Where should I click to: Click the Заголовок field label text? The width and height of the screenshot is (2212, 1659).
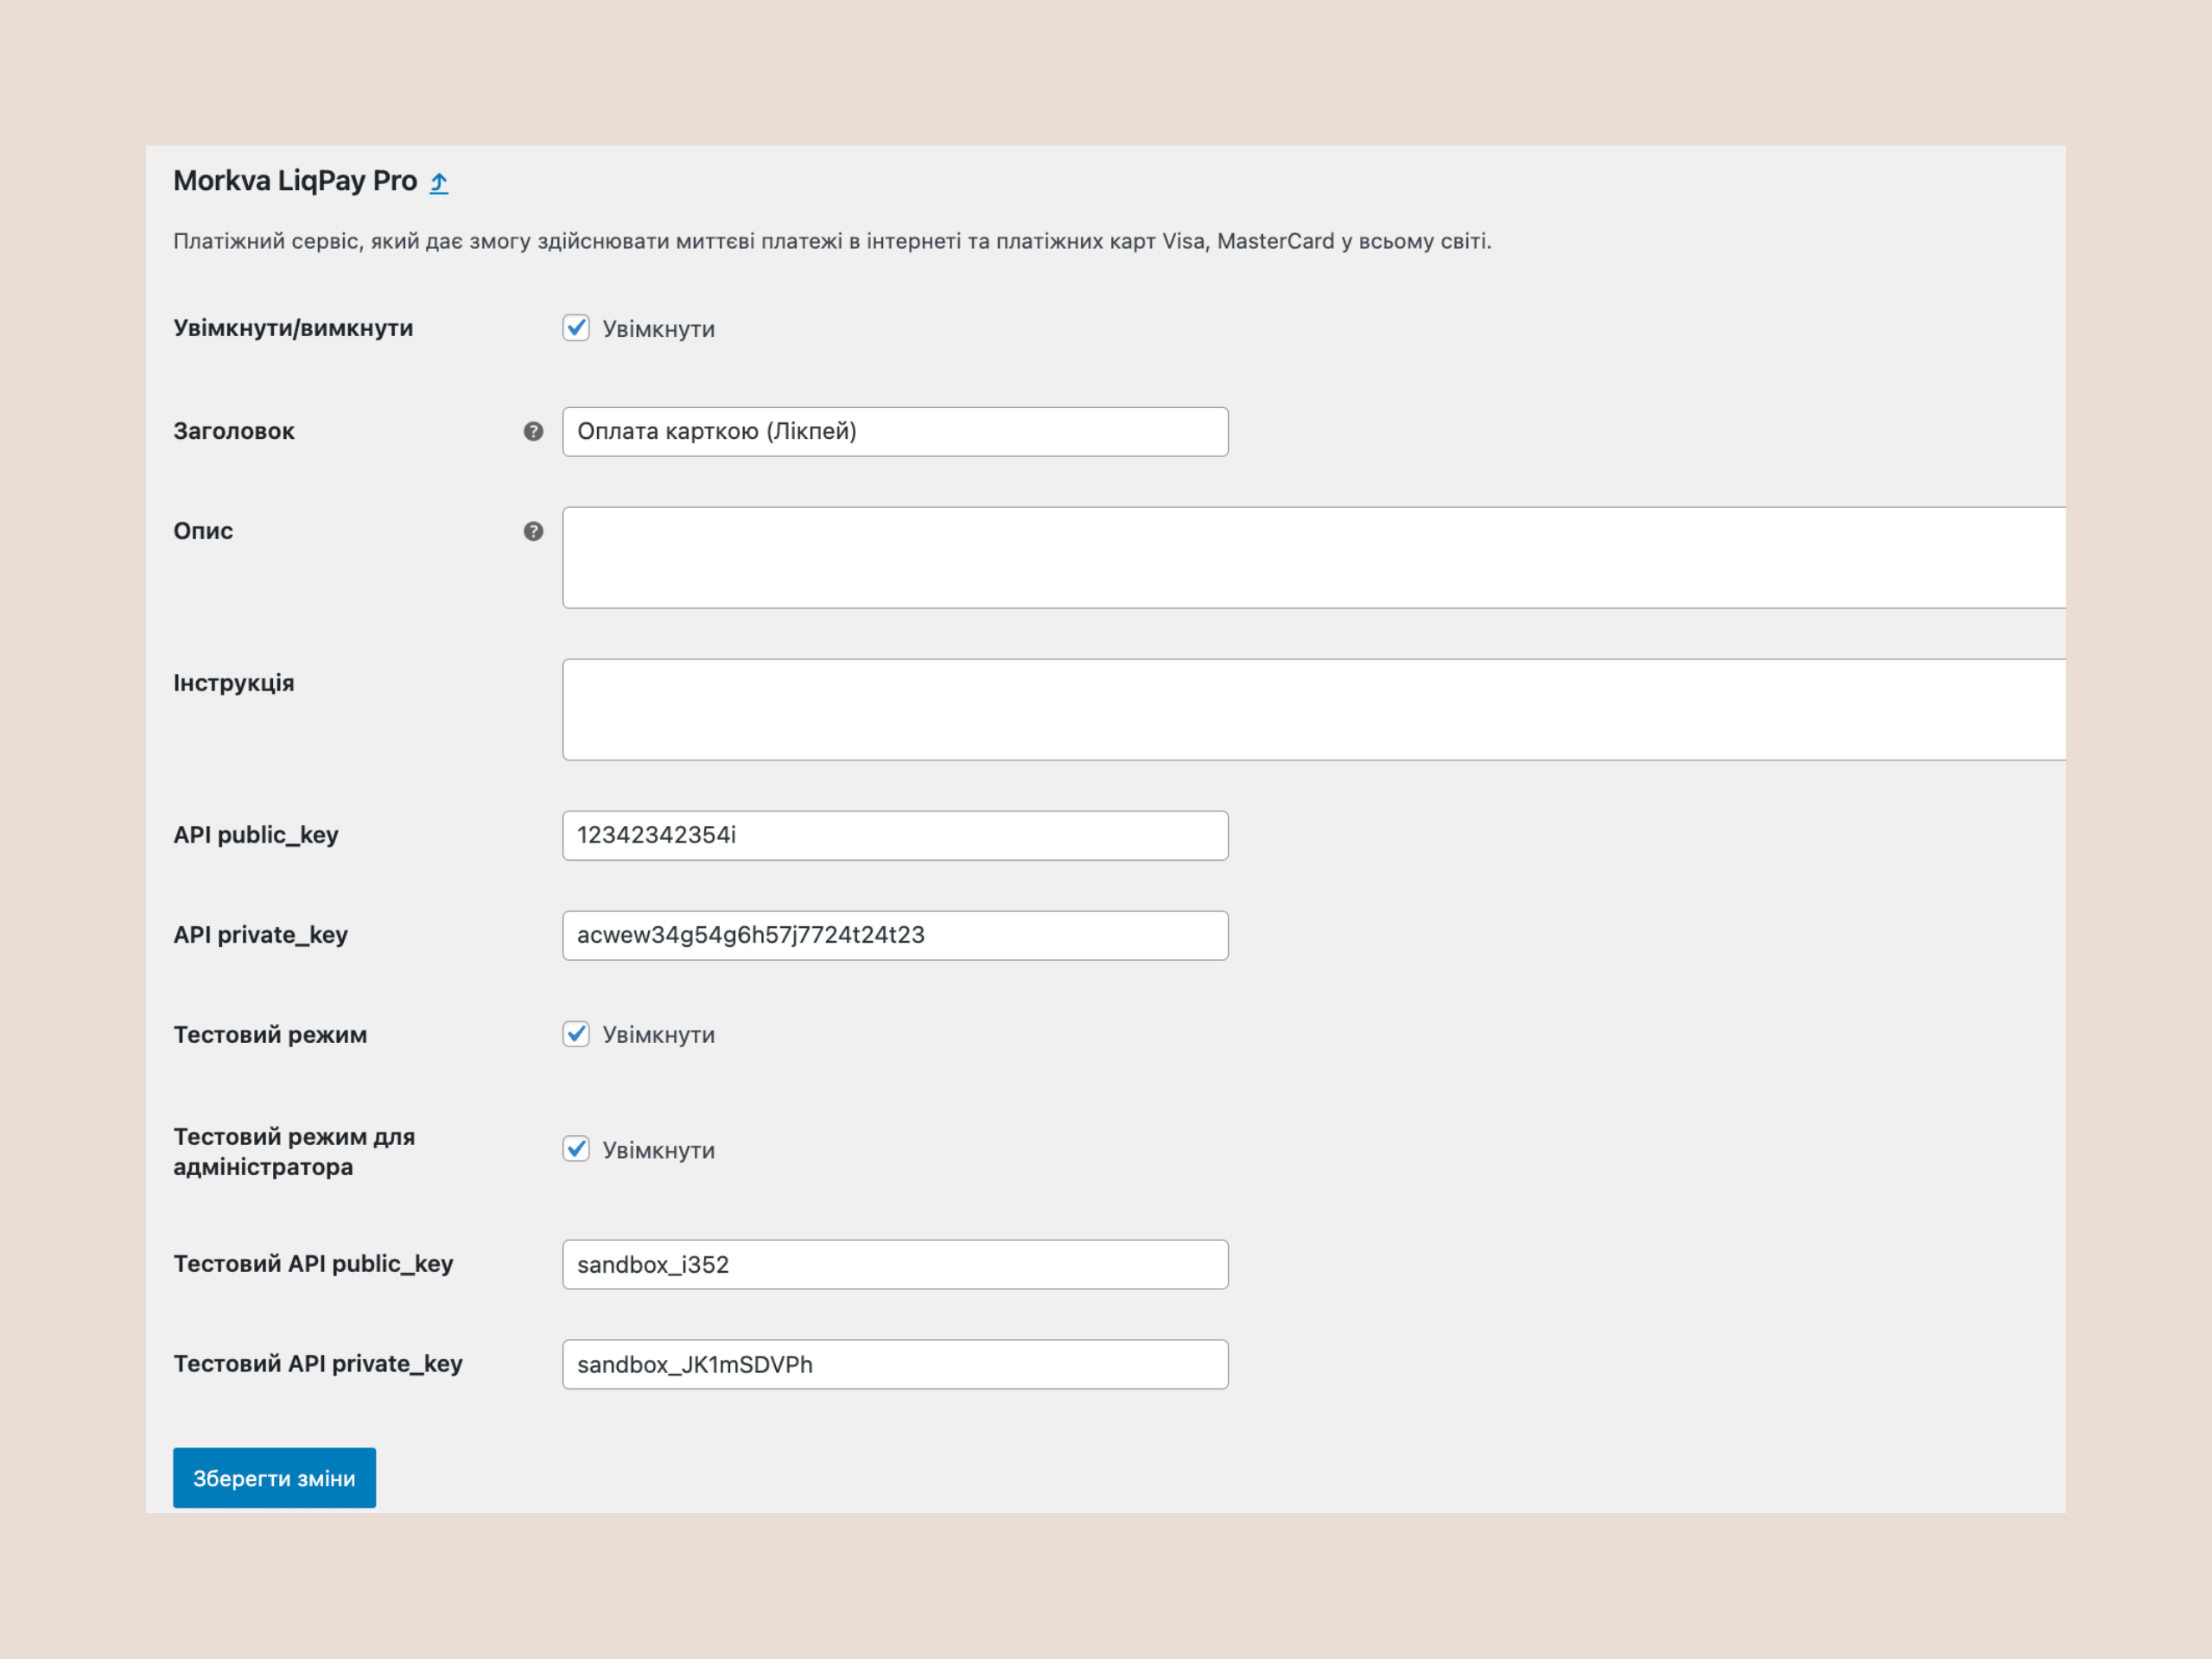tap(234, 431)
